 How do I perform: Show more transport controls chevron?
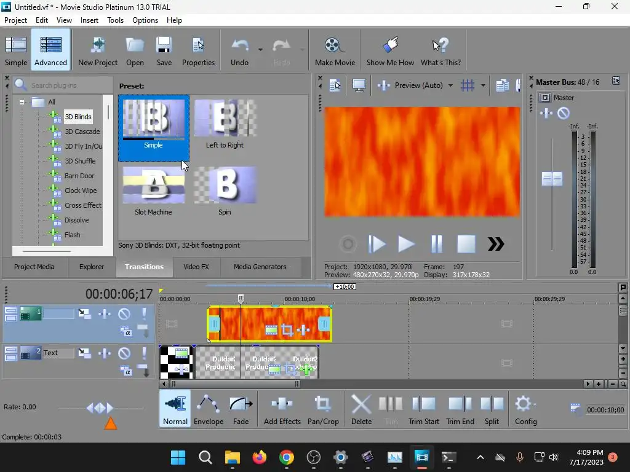tap(496, 243)
